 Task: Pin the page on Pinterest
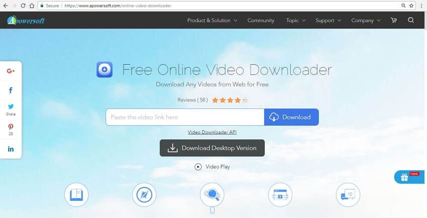coord(11,127)
